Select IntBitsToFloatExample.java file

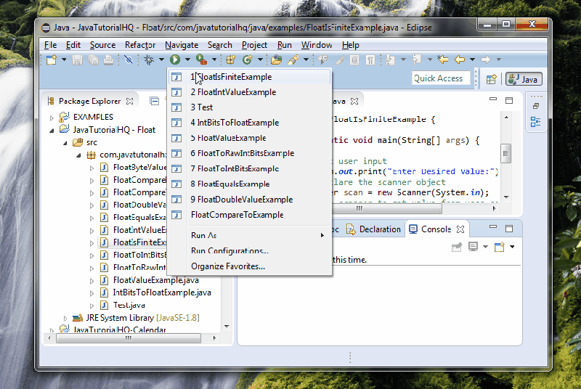coord(162,292)
